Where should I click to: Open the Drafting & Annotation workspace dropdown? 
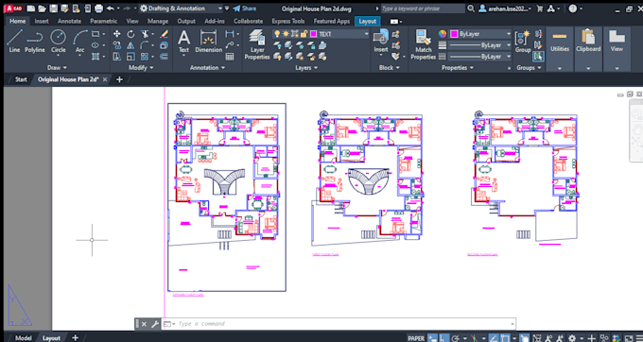tap(181, 9)
